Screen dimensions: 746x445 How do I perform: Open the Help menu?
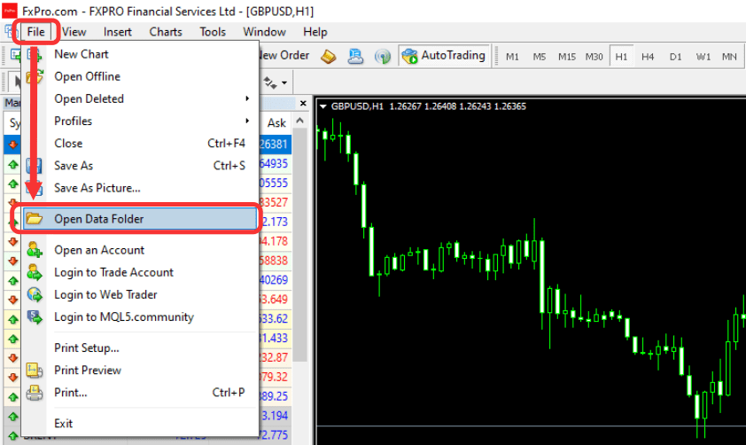(315, 32)
